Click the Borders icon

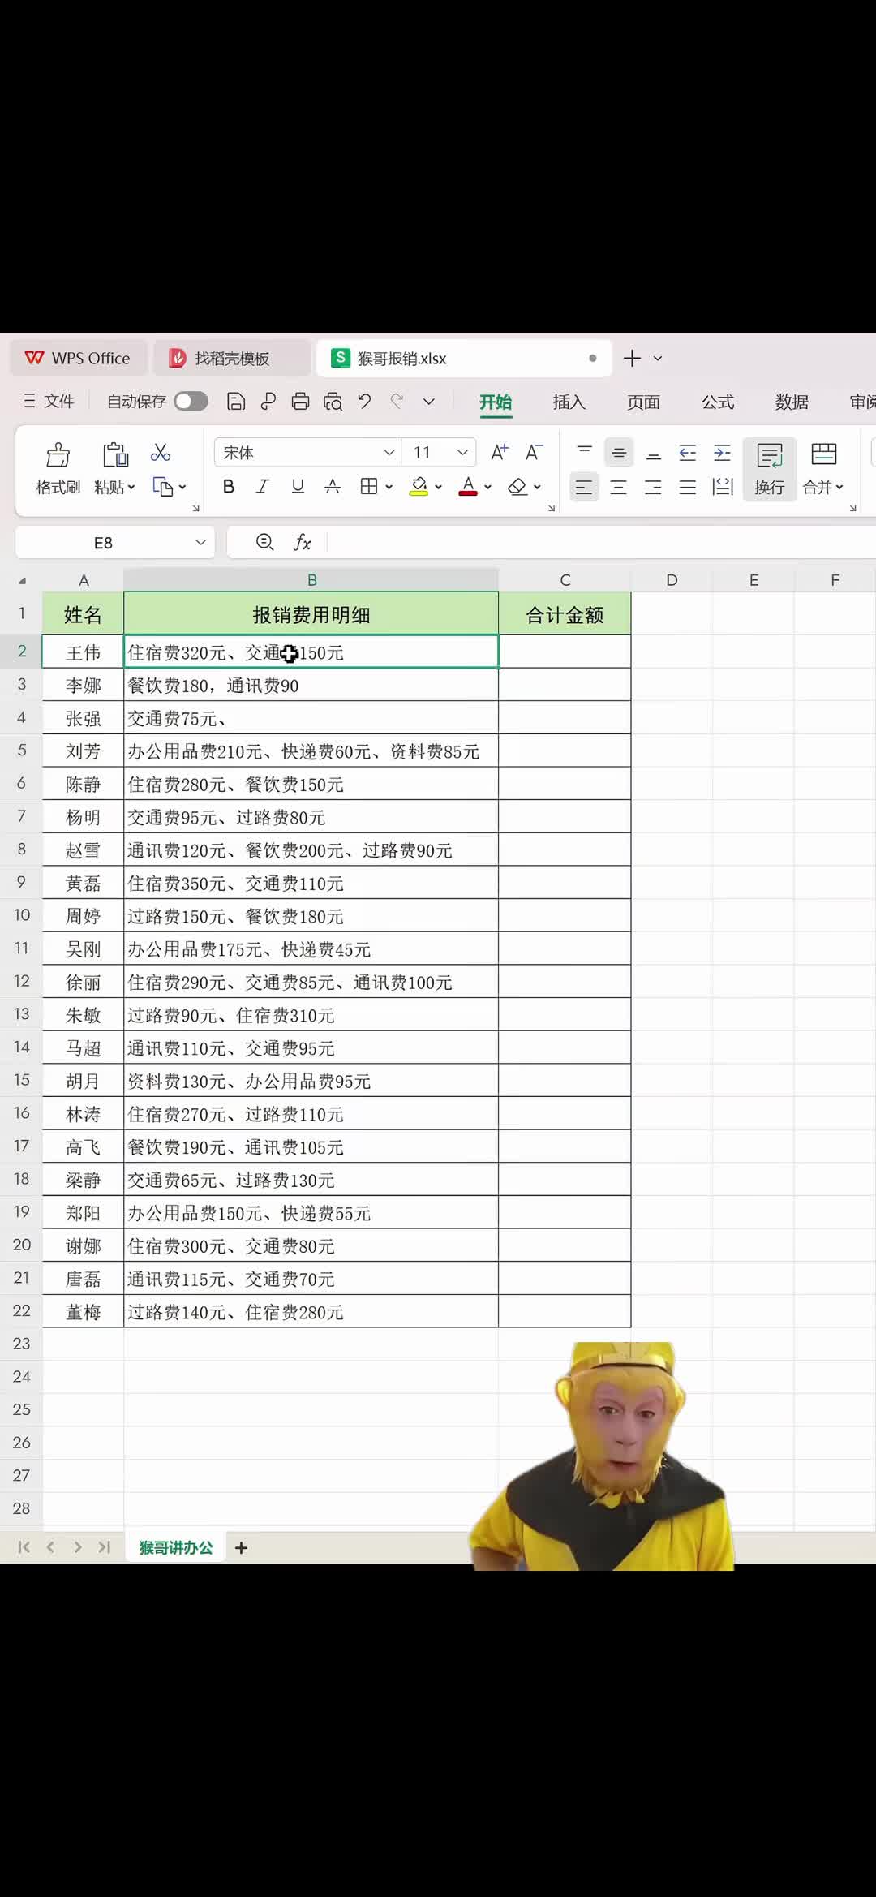pyautogui.click(x=369, y=486)
